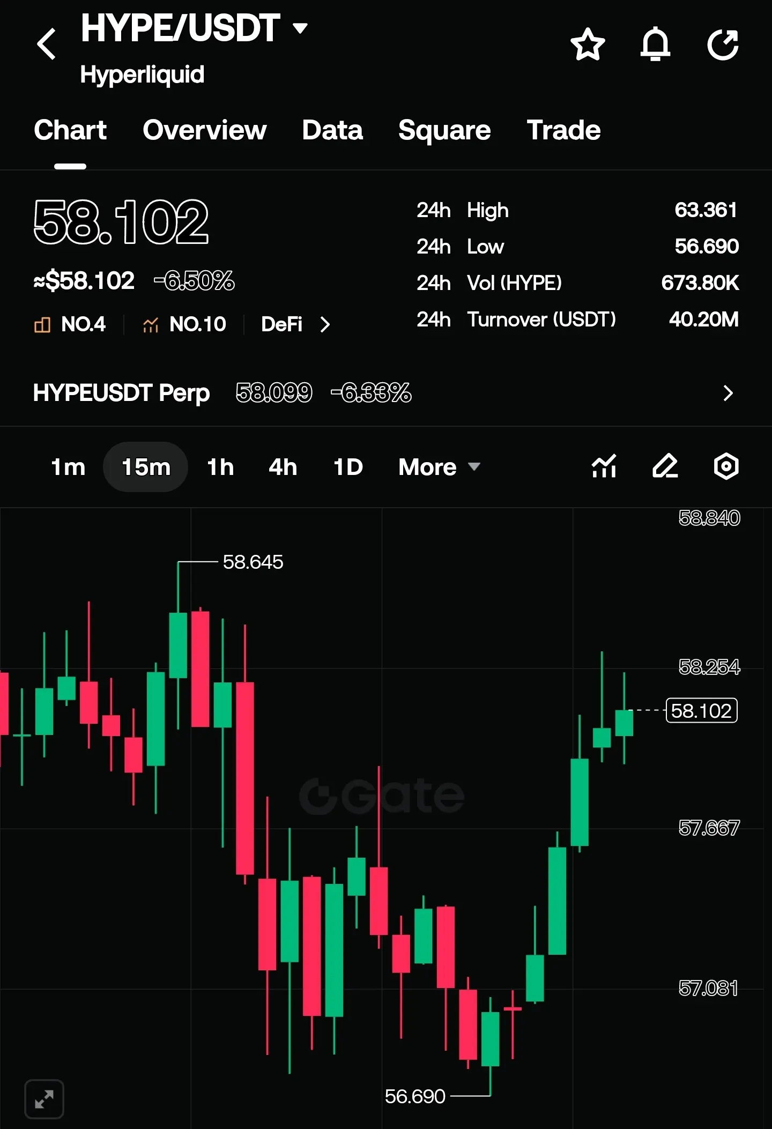Select the 1h timeframe

(x=220, y=467)
